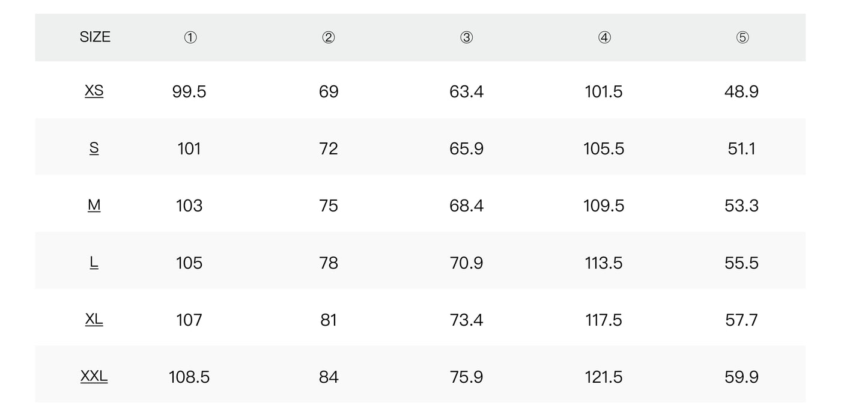Select the 72 value in S row
This screenshot has width=841, height=417.
[329, 148]
